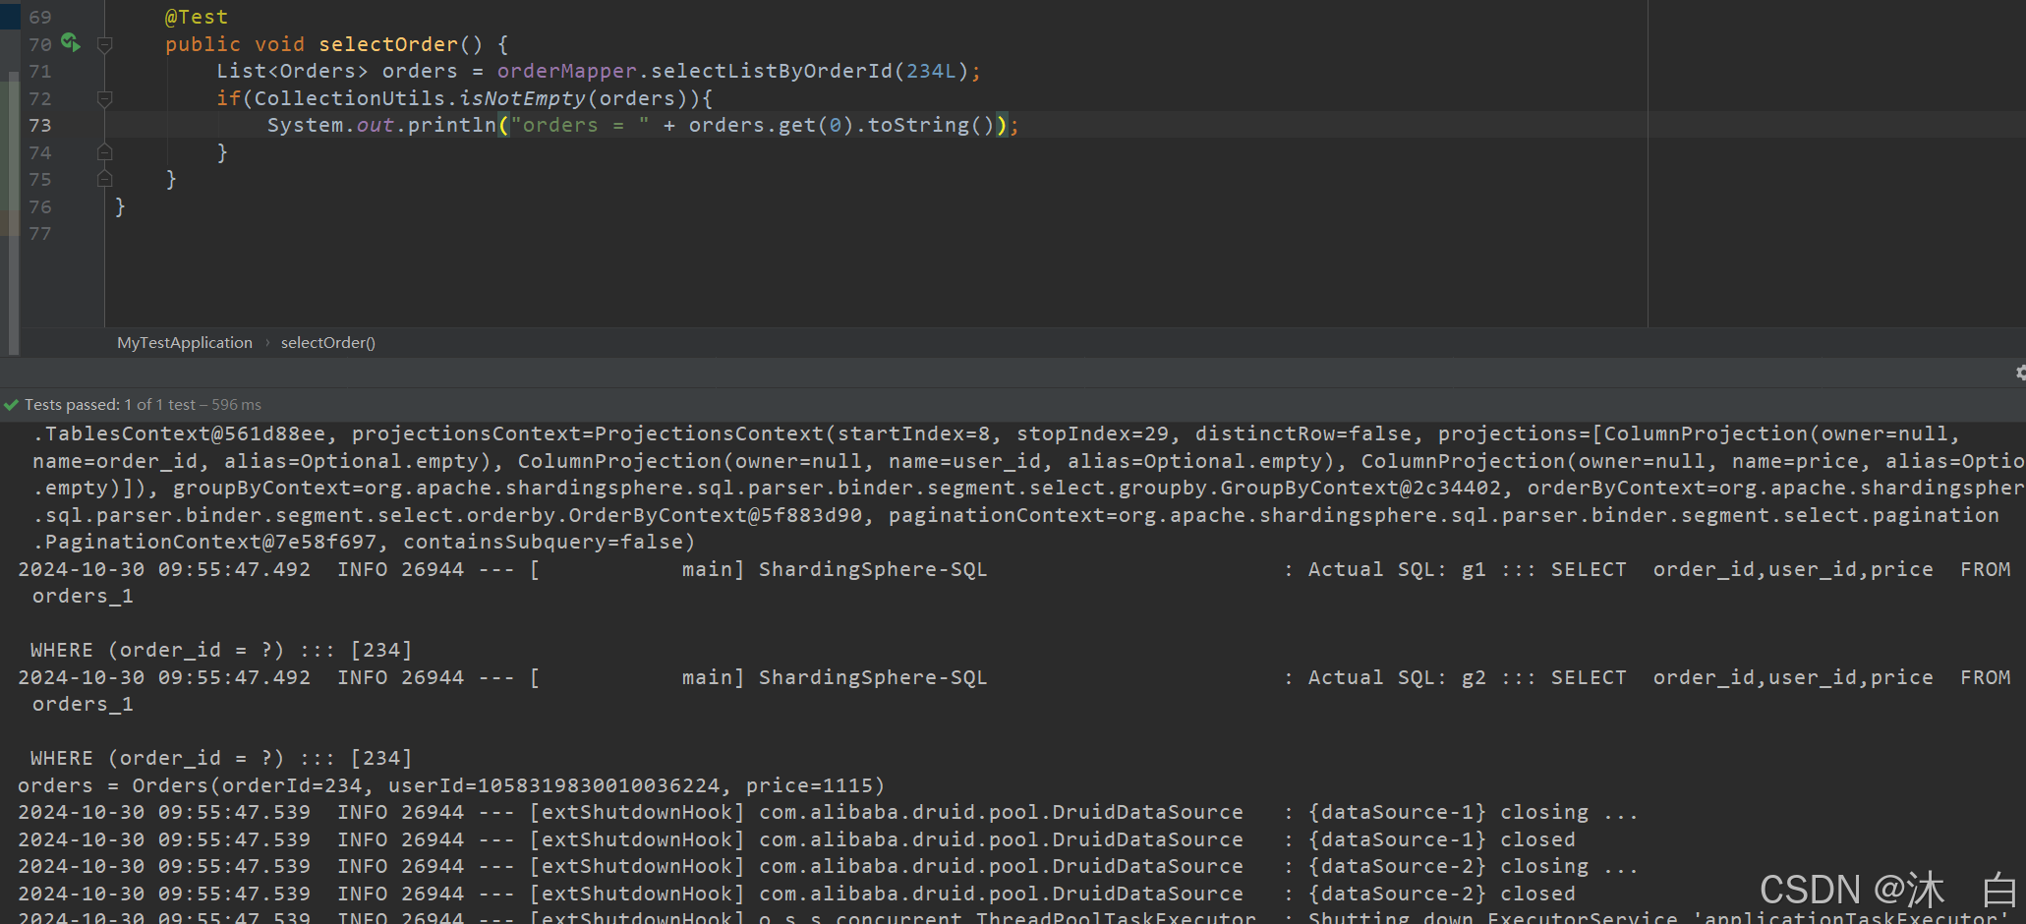Collapse the selectOrder method via fold arrow on line 70

104,43
